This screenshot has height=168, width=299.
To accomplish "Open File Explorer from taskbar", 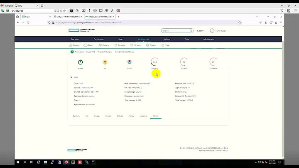I will click(45, 162).
